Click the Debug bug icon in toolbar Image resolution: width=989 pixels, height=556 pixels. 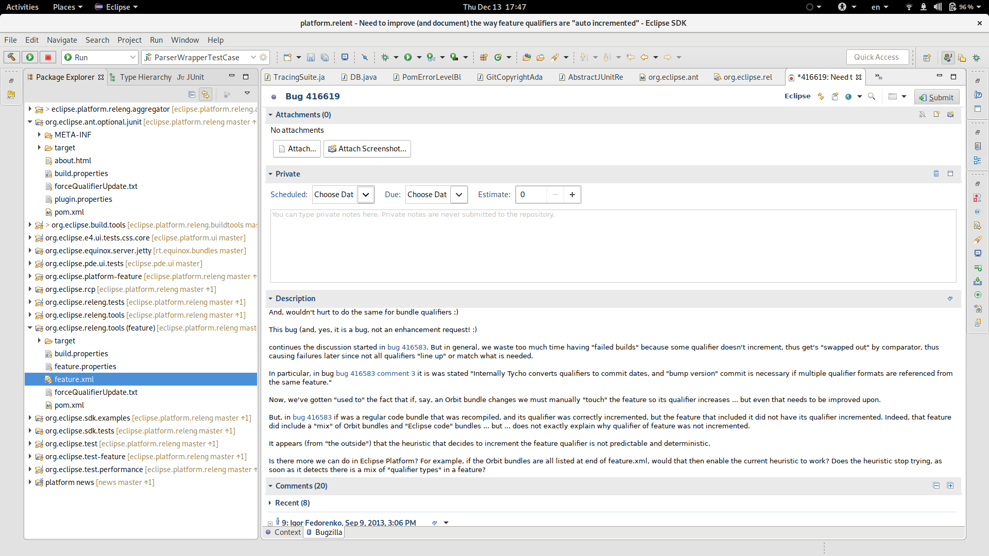[x=385, y=57]
